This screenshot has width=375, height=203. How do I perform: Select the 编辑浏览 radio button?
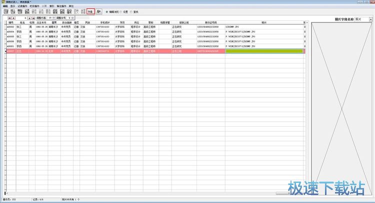pyautogui.click(x=107, y=11)
